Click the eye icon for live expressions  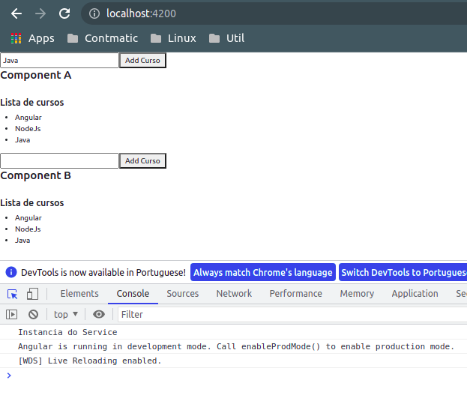pyautogui.click(x=99, y=314)
